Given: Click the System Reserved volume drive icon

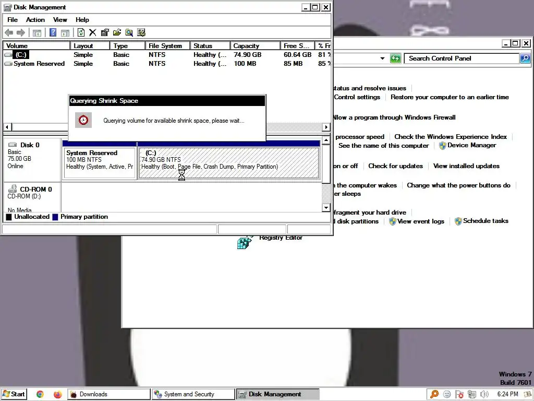Looking at the screenshot, I should [x=8, y=63].
